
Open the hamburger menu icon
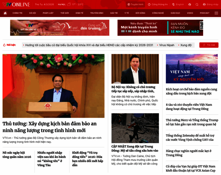tap(216, 13)
